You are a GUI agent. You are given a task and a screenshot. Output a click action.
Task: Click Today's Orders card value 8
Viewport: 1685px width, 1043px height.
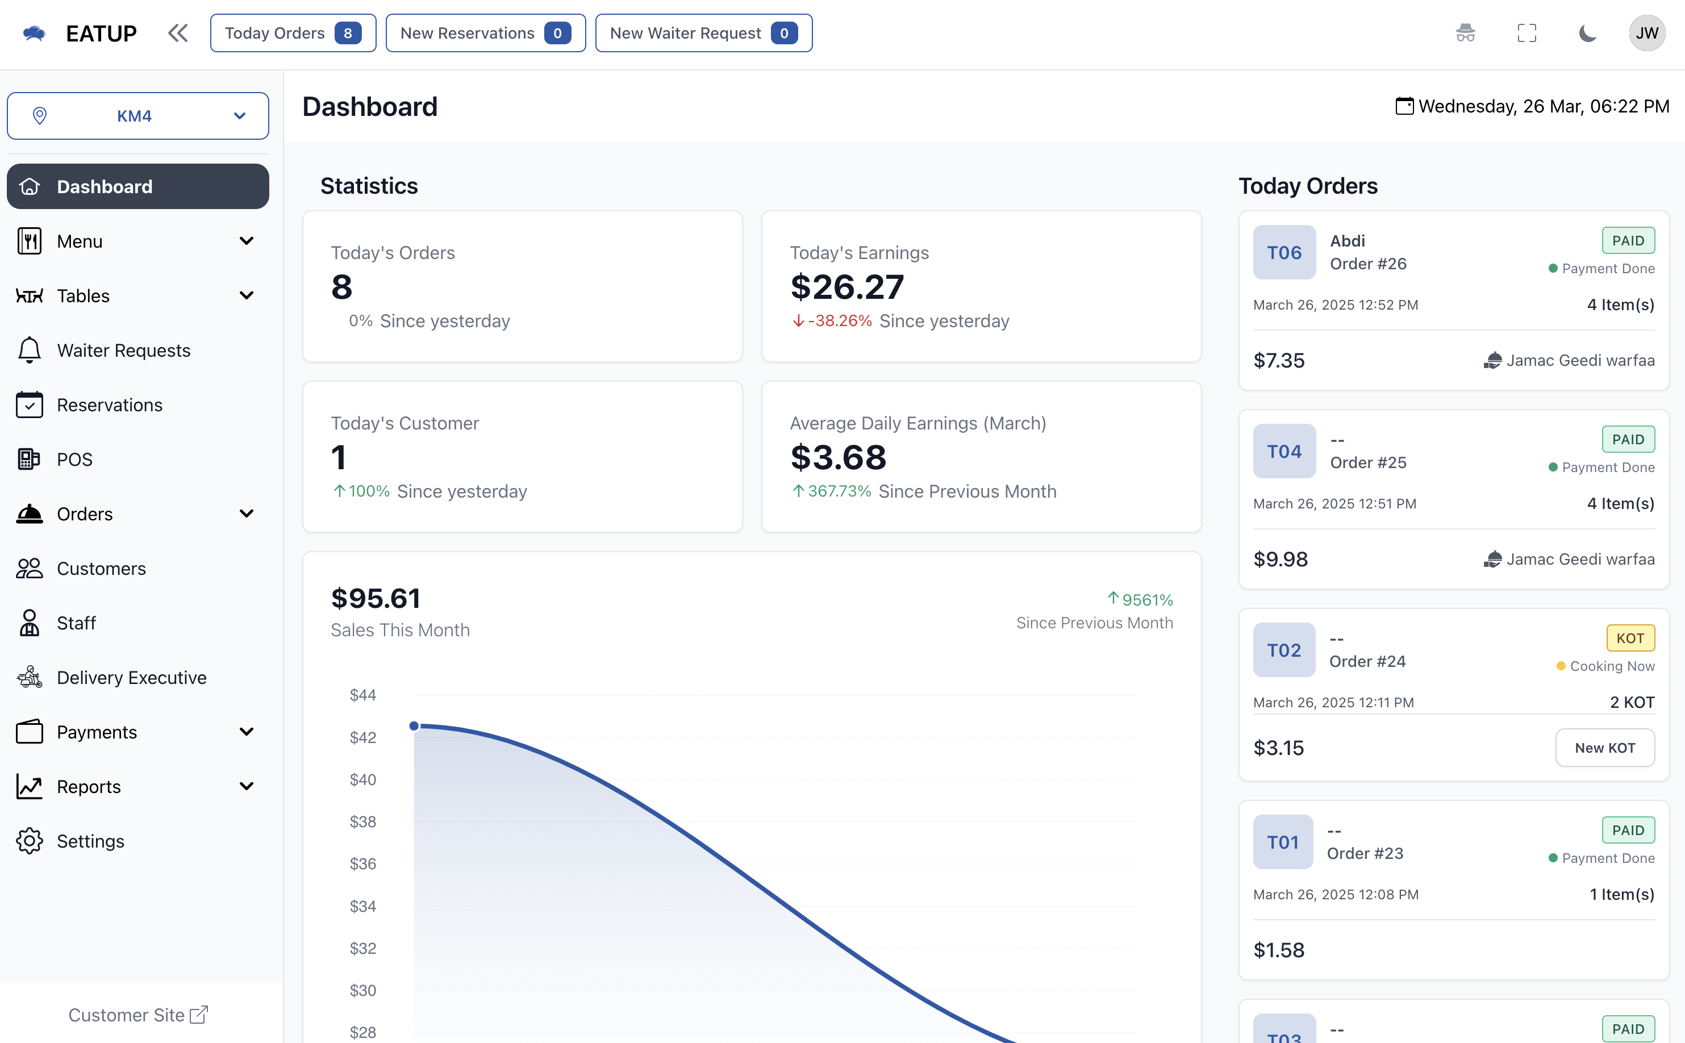tap(341, 287)
